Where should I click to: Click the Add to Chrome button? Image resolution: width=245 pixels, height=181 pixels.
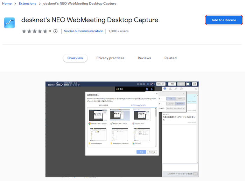tap(224, 20)
